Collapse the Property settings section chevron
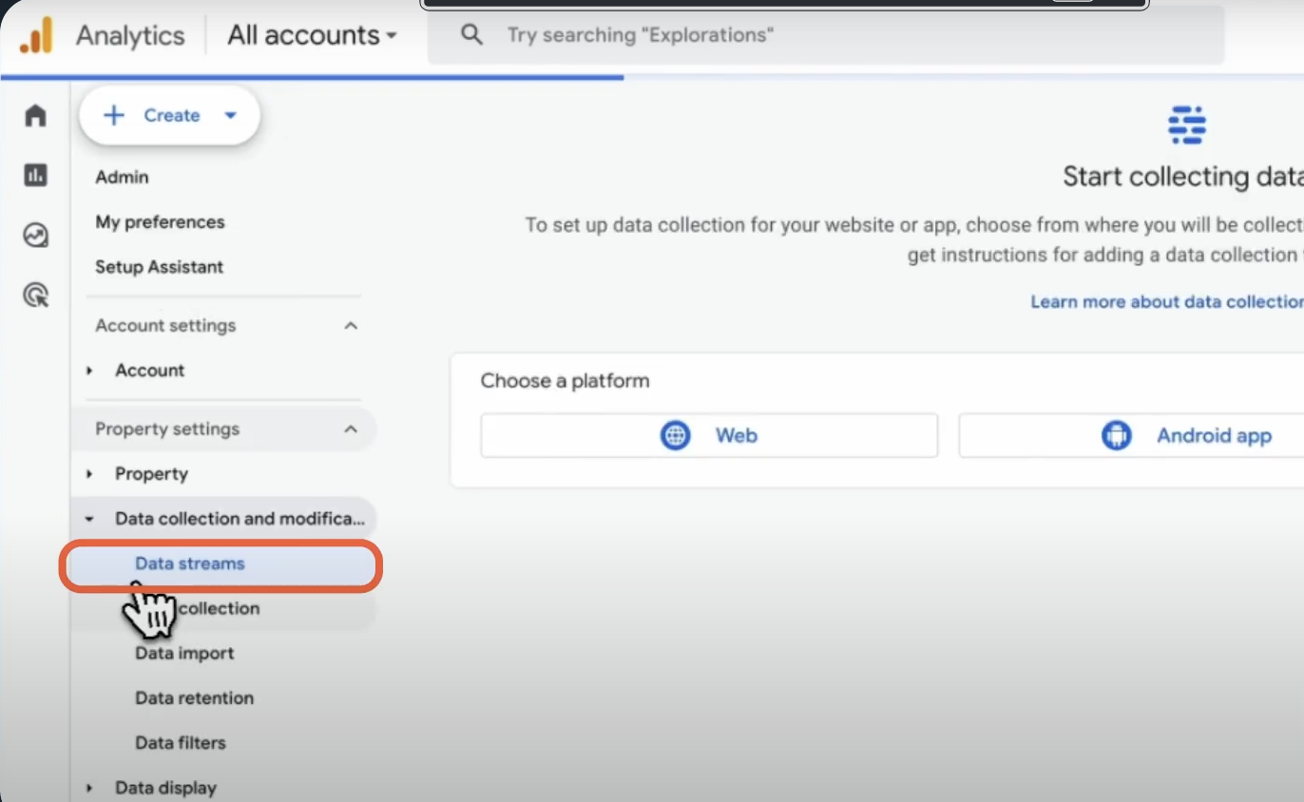1304x802 pixels. [x=351, y=430]
